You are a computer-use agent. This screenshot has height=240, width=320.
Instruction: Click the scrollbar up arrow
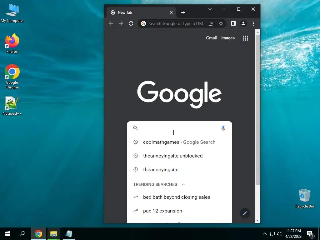tap(257, 32)
